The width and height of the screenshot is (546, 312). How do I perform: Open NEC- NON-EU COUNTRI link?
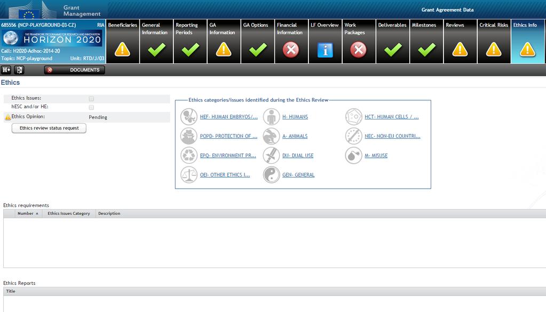pyautogui.click(x=392, y=137)
